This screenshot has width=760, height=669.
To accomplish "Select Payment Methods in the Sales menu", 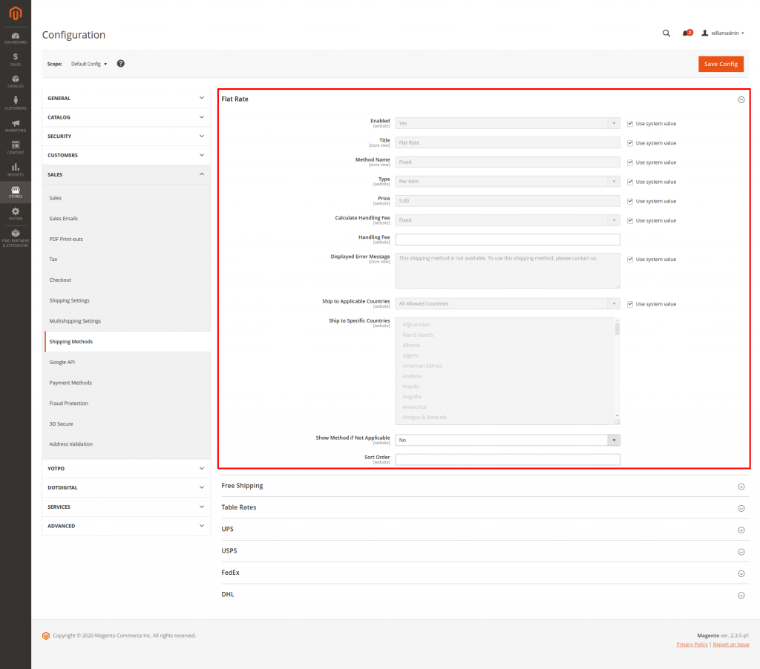I will pyautogui.click(x=71, y=383).
